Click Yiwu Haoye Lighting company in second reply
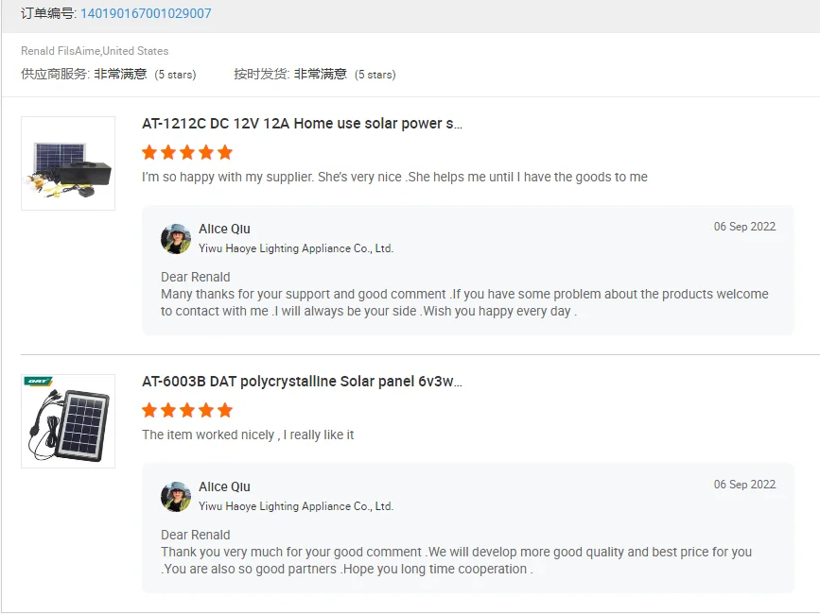This screenshot has height=614, width=820. [x=295, y=506]
